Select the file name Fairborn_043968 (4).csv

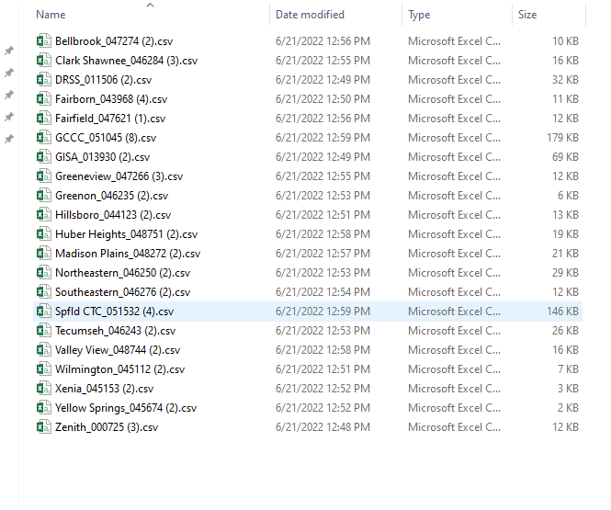click(111, 99)
